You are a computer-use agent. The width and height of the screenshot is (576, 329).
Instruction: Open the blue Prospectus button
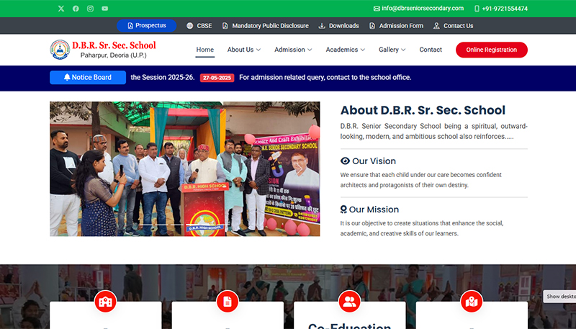[146, 25]
